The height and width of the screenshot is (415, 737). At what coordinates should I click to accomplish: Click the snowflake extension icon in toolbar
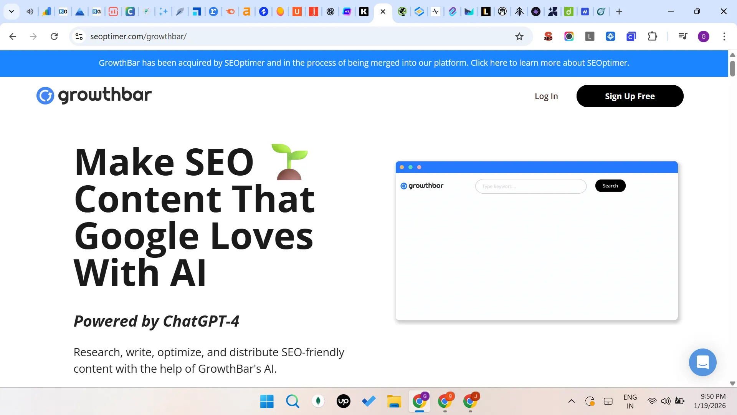click(x=611, y=37)
